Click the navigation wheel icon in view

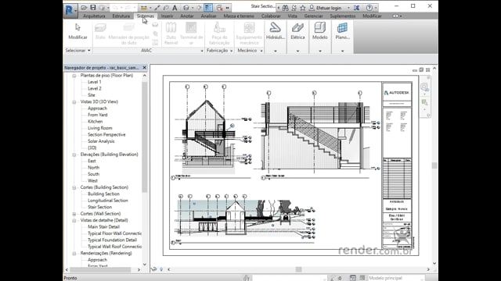pyautogui.click(x=424, y=87)
